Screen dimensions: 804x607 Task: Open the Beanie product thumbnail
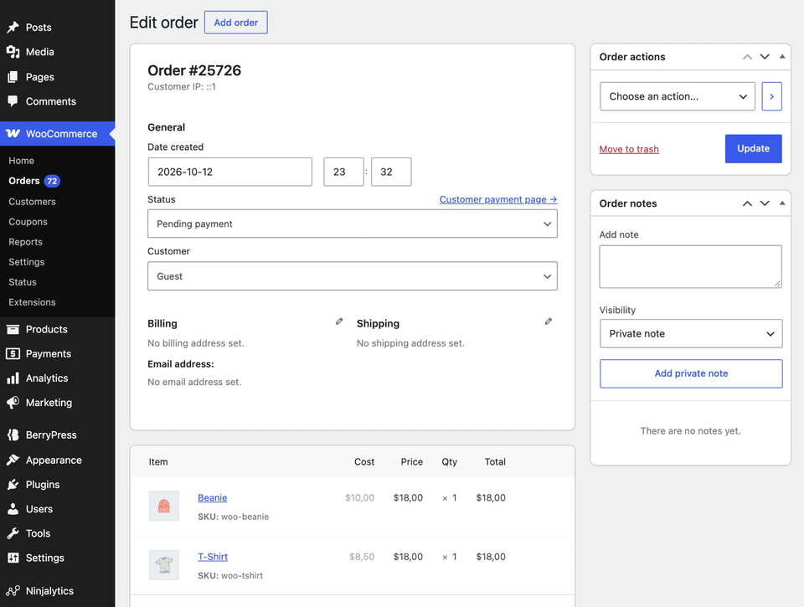click(x=164, y=506)
